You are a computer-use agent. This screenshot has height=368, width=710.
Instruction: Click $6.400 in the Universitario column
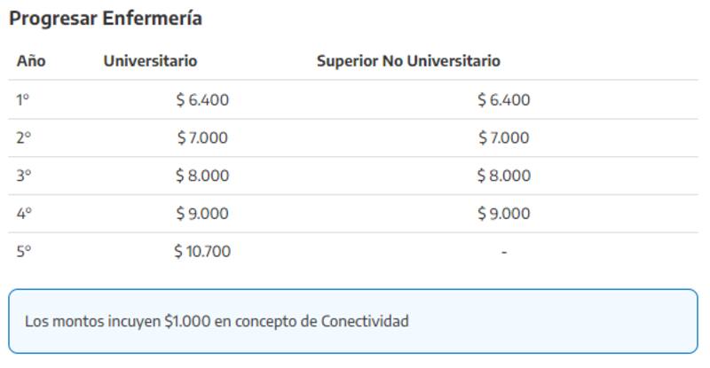[202, 100]
